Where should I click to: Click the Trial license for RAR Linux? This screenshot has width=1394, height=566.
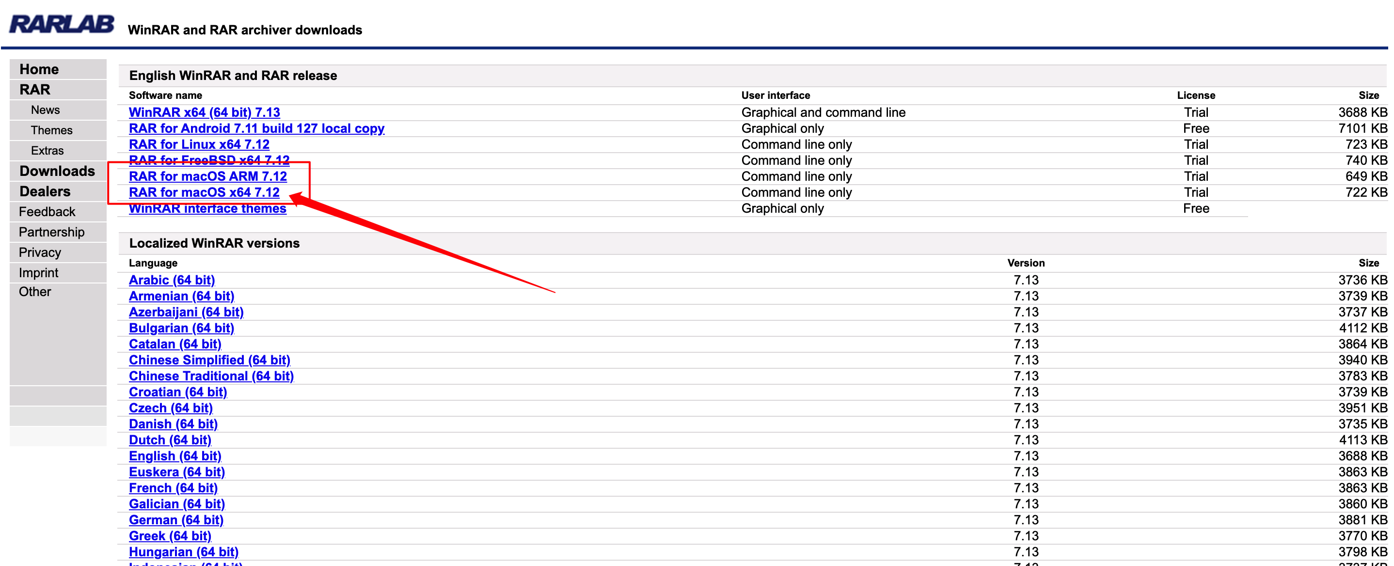coord(1196,144)
